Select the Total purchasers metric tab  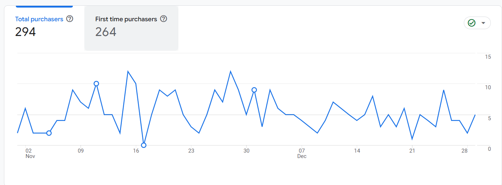point(39,19)
